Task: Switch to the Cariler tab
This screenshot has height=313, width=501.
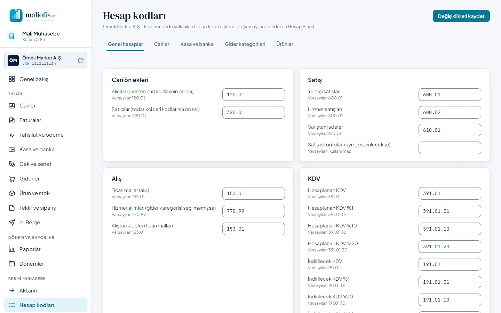Action: click(162, 44)
